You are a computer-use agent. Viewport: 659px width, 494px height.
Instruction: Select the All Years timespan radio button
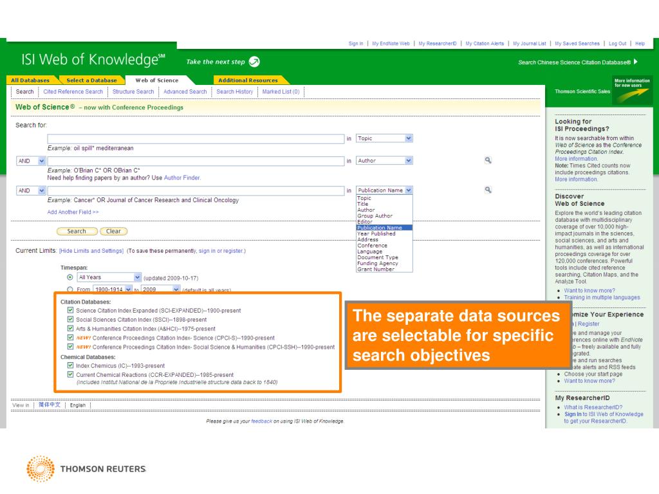pos(70,277)
